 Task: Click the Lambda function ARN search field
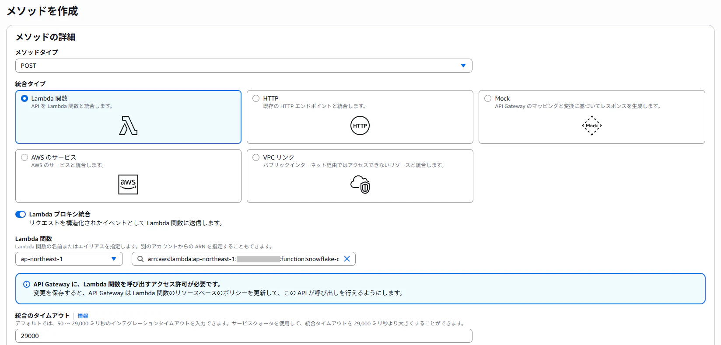[x=243, y=259]
